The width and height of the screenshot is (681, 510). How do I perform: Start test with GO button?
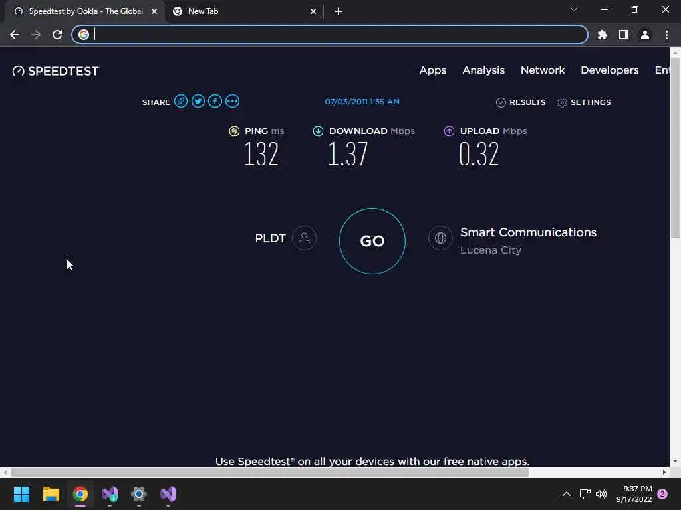pos(372,241)
